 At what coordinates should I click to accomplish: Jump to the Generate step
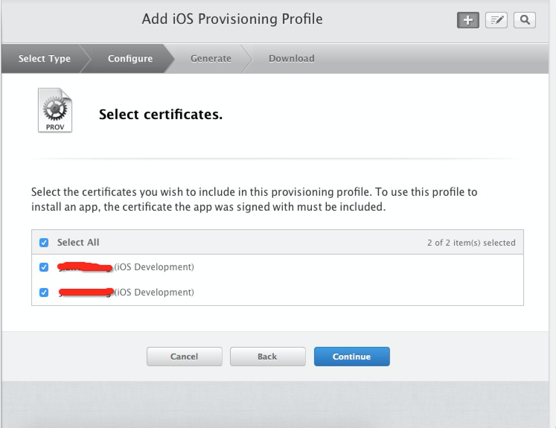coord(211,58)
